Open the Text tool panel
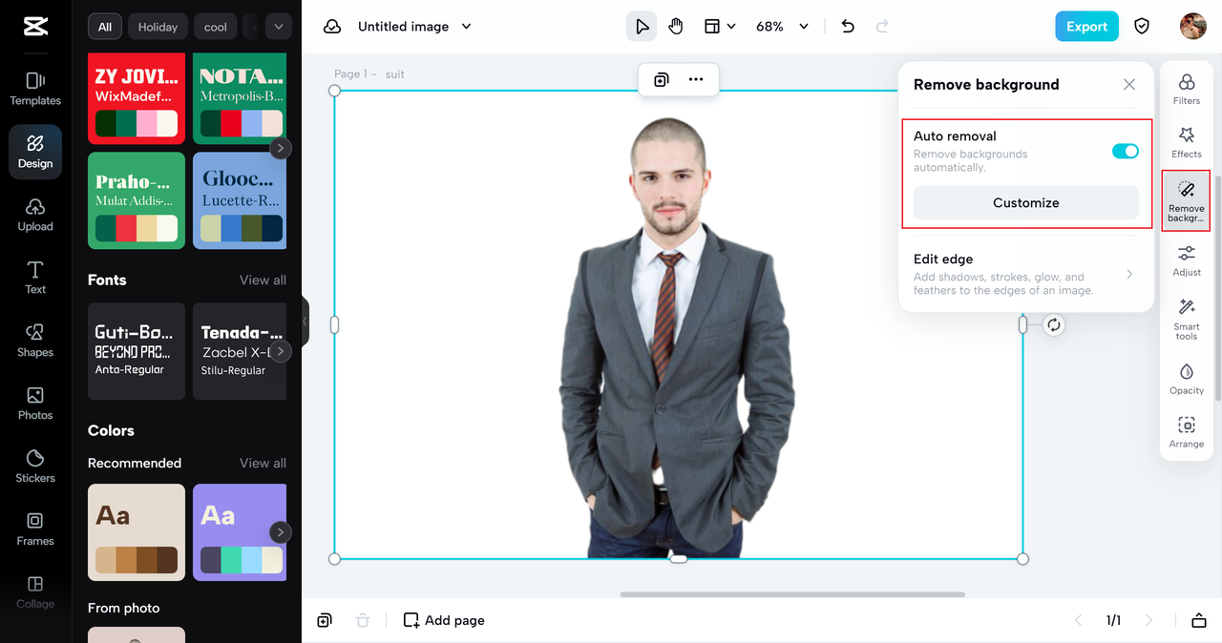Image resolution: width=1222 pixels, height=643 pixels. coord(35,278)
